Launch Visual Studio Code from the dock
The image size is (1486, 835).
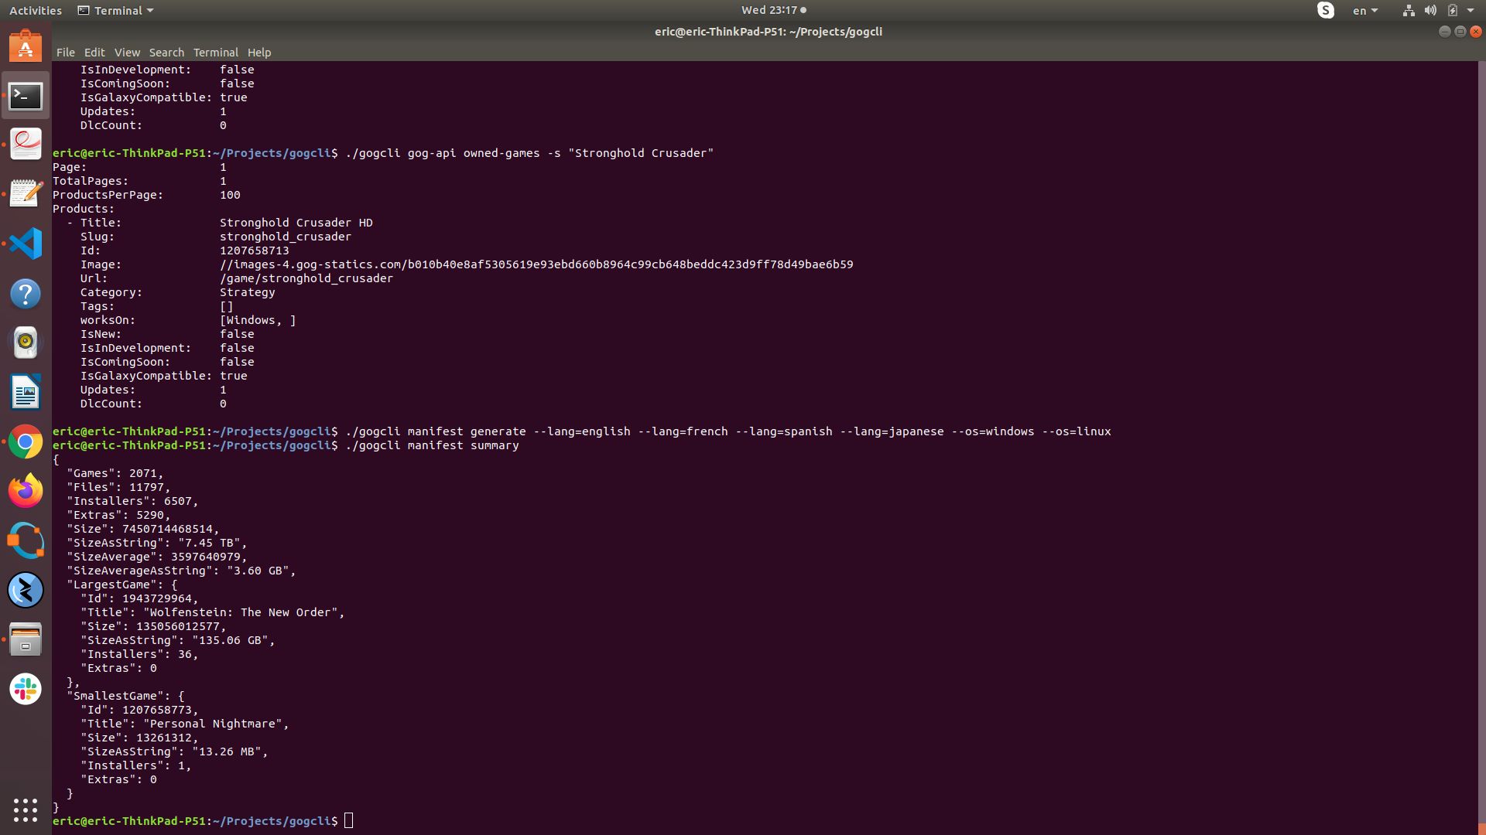[x=26, y=244]
